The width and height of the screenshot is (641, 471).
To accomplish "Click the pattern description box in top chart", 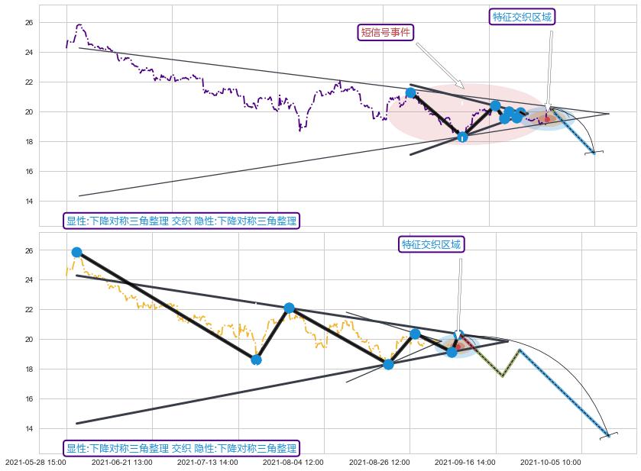I will pos(180,221).
